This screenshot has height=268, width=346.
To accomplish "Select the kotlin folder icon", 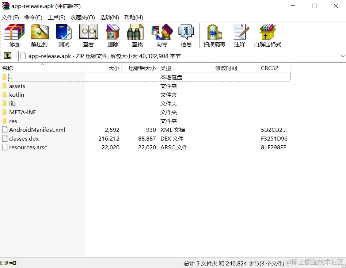I will point(4,95).
